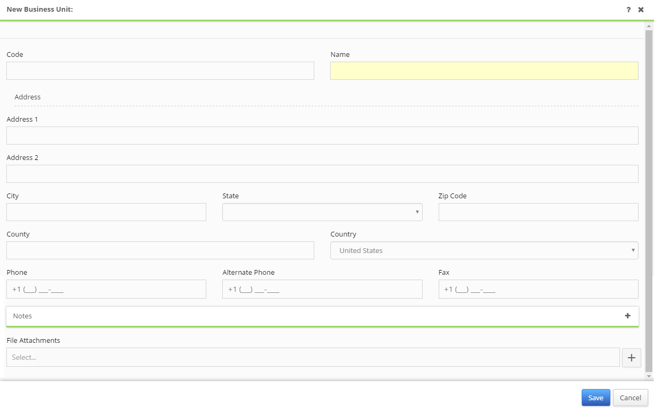The image size is (654, 413).
Task: Click into the Address 1 field
Action: (x=322, y=136)
